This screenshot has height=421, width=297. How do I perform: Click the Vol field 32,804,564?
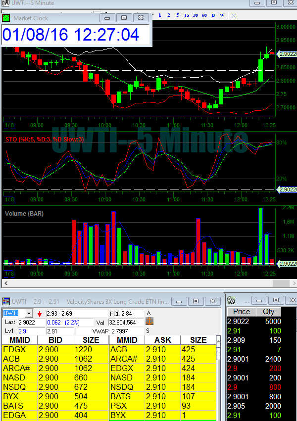[x=126, y=322]
